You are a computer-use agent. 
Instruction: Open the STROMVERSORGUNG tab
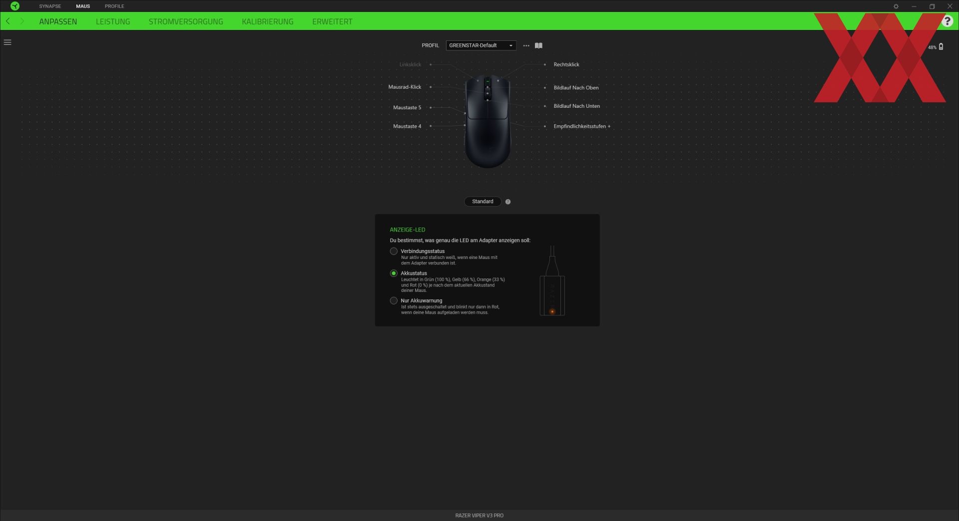(186, 21)
